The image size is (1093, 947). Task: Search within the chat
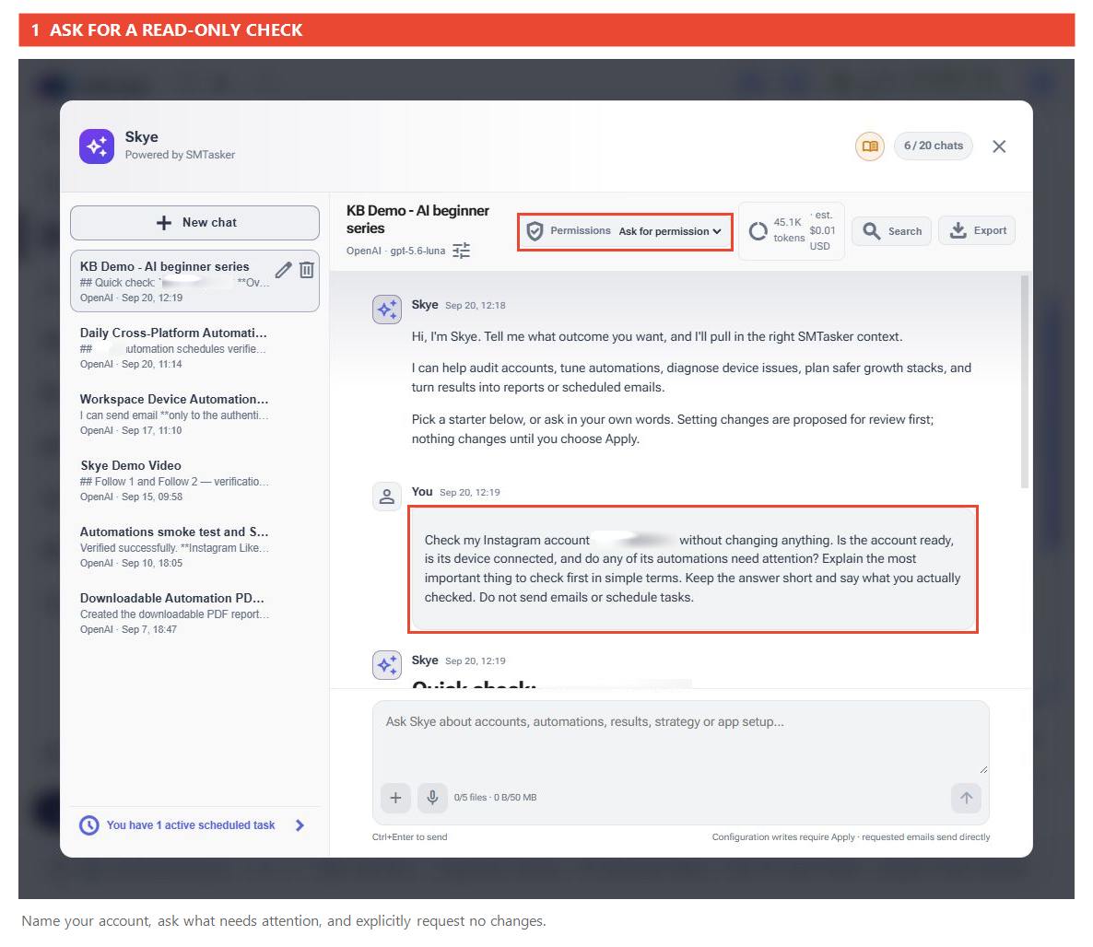pos(891,230)
